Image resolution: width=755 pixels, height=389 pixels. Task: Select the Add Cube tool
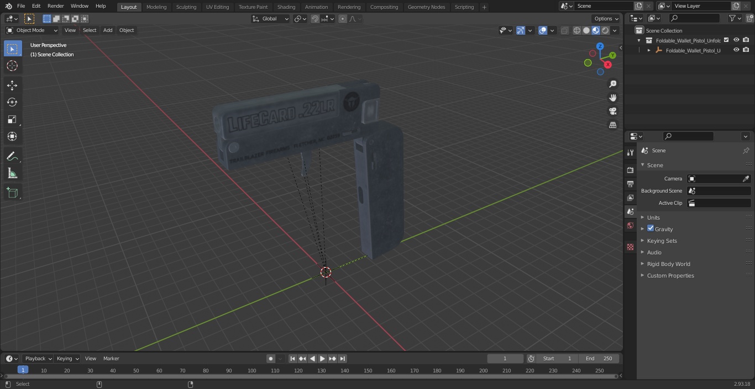pos(13,193)
